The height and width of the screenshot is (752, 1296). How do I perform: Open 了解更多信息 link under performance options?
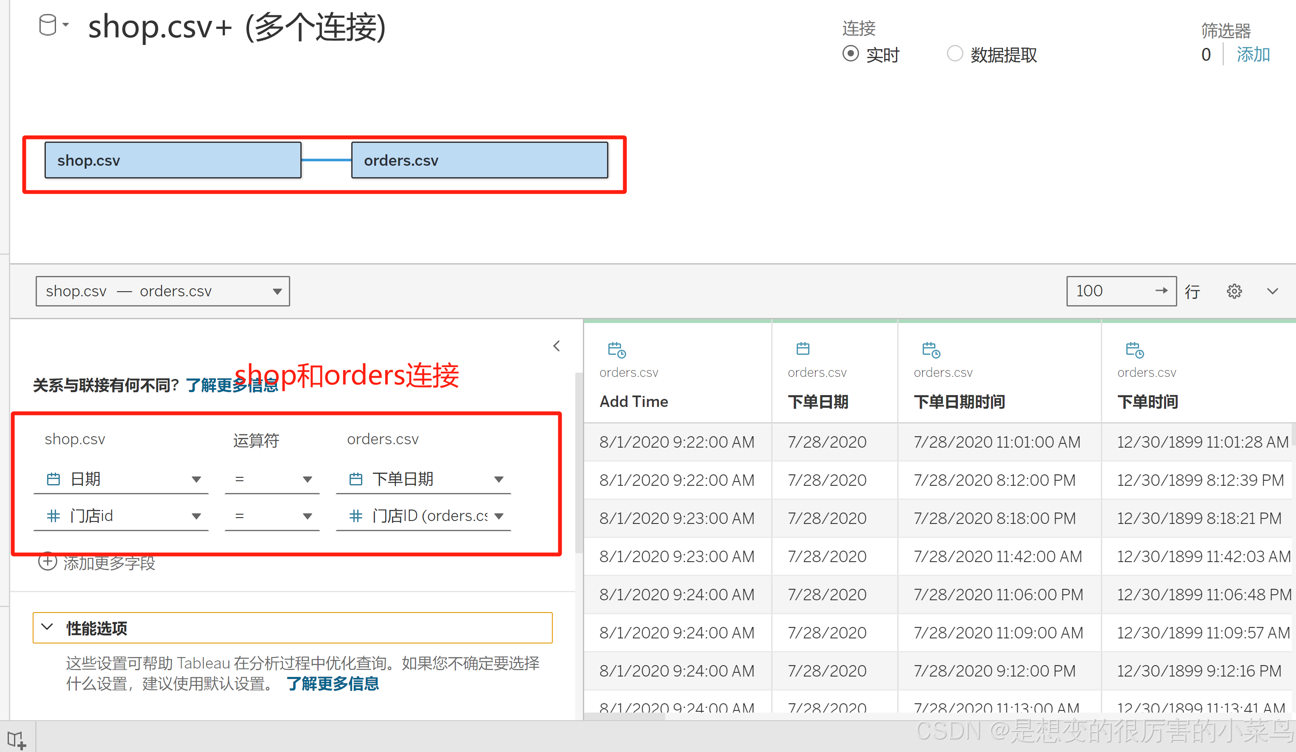332,684
